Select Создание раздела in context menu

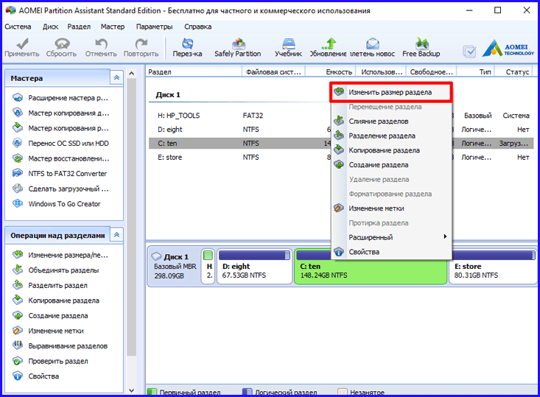tap(391, 164)
